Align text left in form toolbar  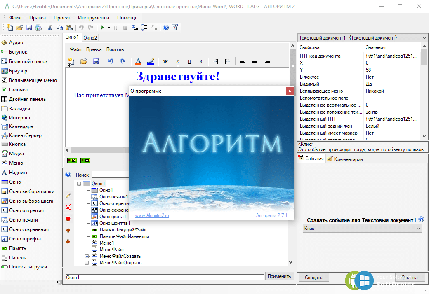[243, 61]
